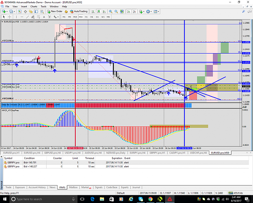Switch to the NZDUSD.pro,Daily chart tab
Screen dimensions: 253x203
[x=116, y=153]
